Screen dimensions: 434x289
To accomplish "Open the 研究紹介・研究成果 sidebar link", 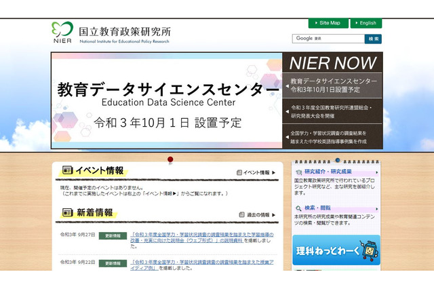I will (x=328, y=172).
